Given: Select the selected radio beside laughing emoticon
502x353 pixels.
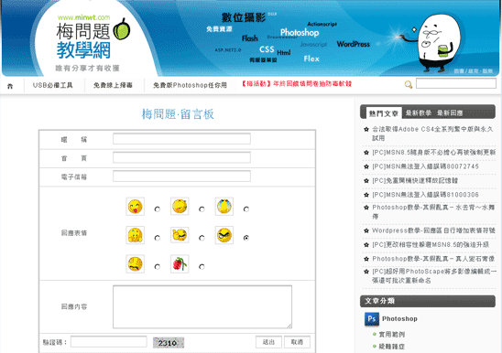Looking at the screenshot, I should (x=246, y=238).
